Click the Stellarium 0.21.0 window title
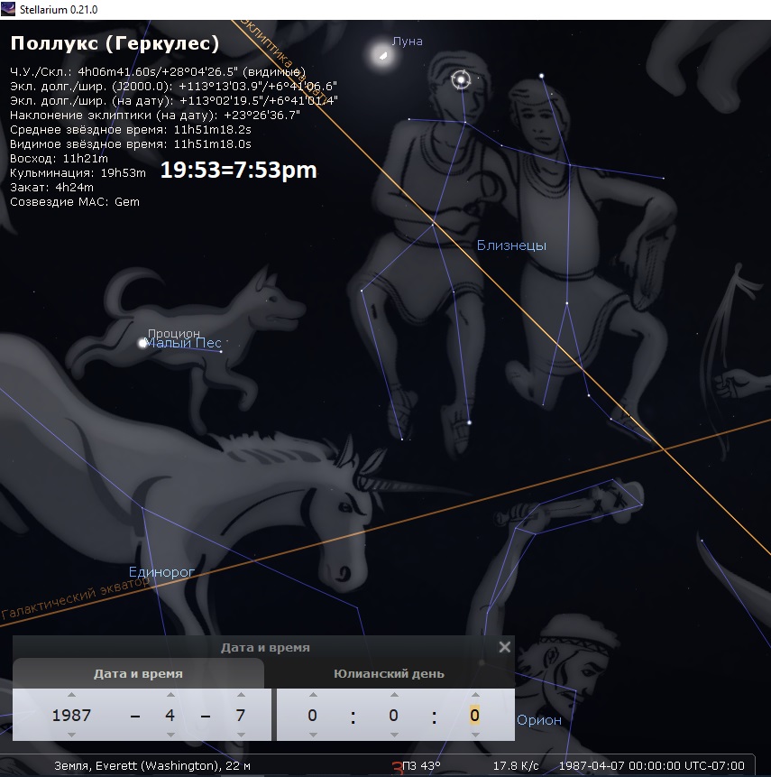 (x=59, y=9)
